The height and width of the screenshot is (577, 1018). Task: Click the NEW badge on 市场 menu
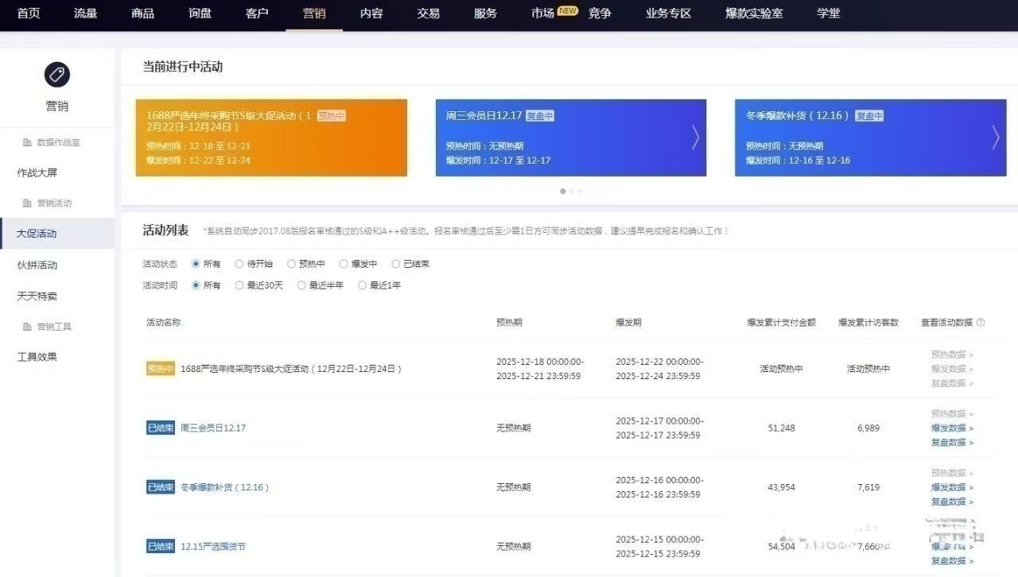coord(567,10)
